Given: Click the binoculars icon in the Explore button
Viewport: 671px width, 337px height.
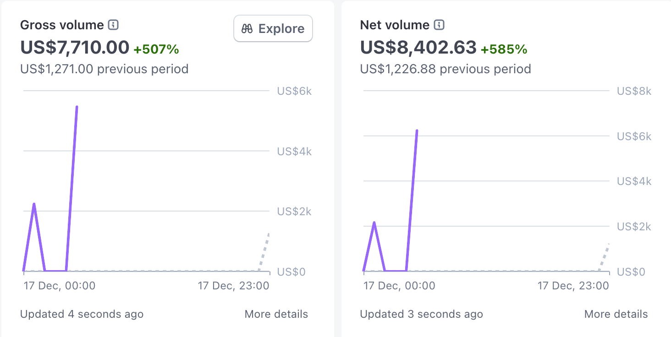Looking at the screenshot, I should coord(247,29).
